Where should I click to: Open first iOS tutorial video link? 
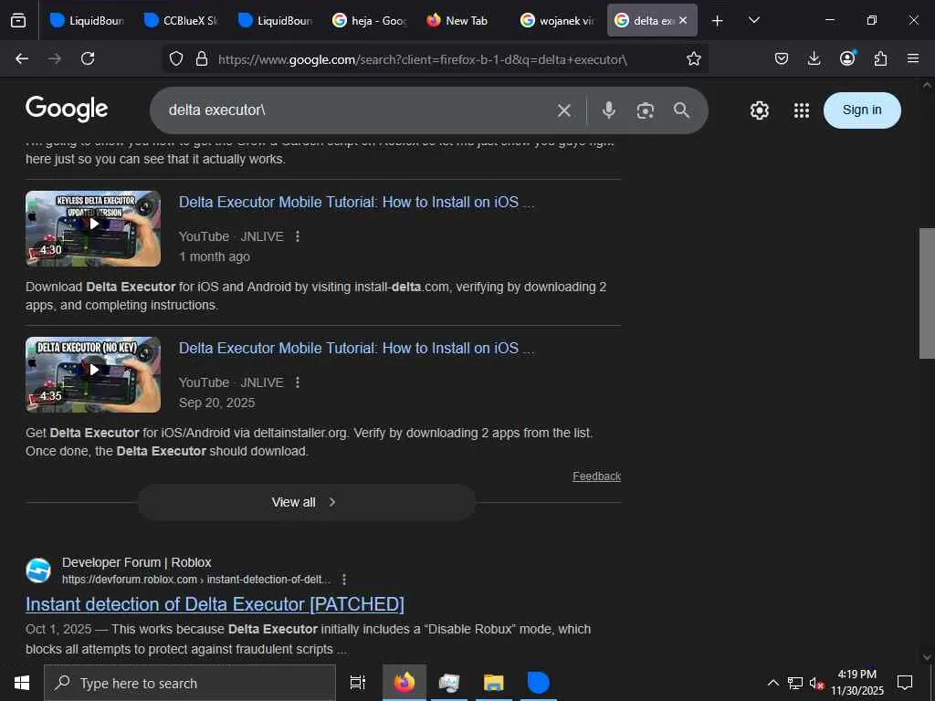point(356,202)
